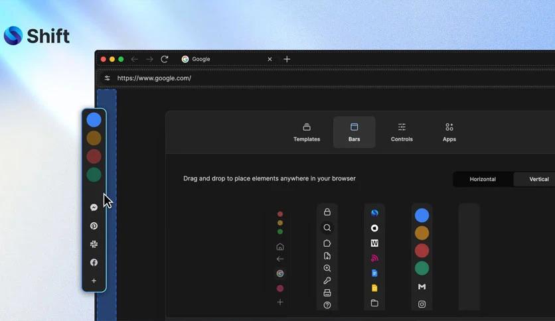Click the W app icon

click(x=374, y=243)
